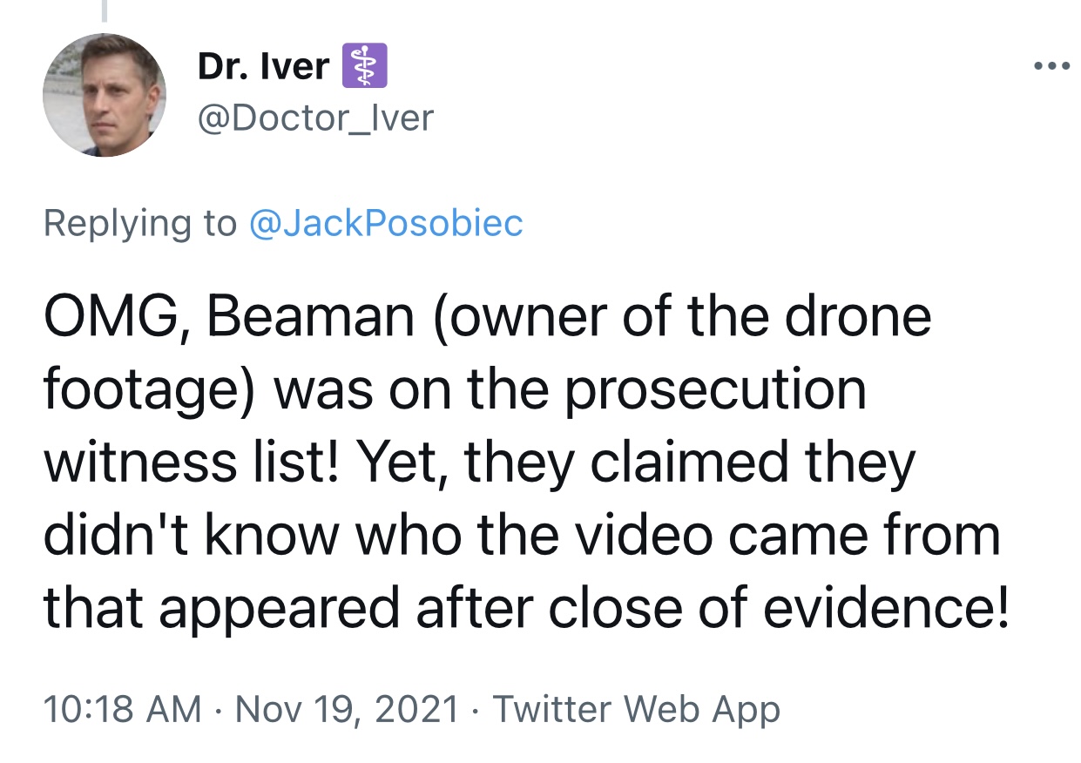This screenshot has height=763, width=1081.
Task: Open the three-dot more options menu
Action: coord(1050,67)
